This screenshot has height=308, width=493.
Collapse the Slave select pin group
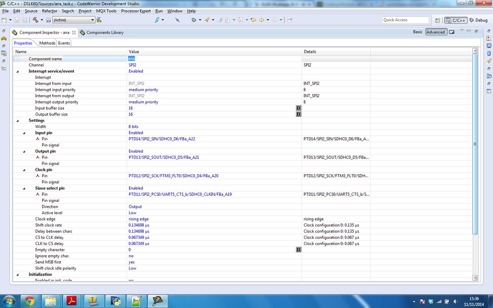pos(24,188)
